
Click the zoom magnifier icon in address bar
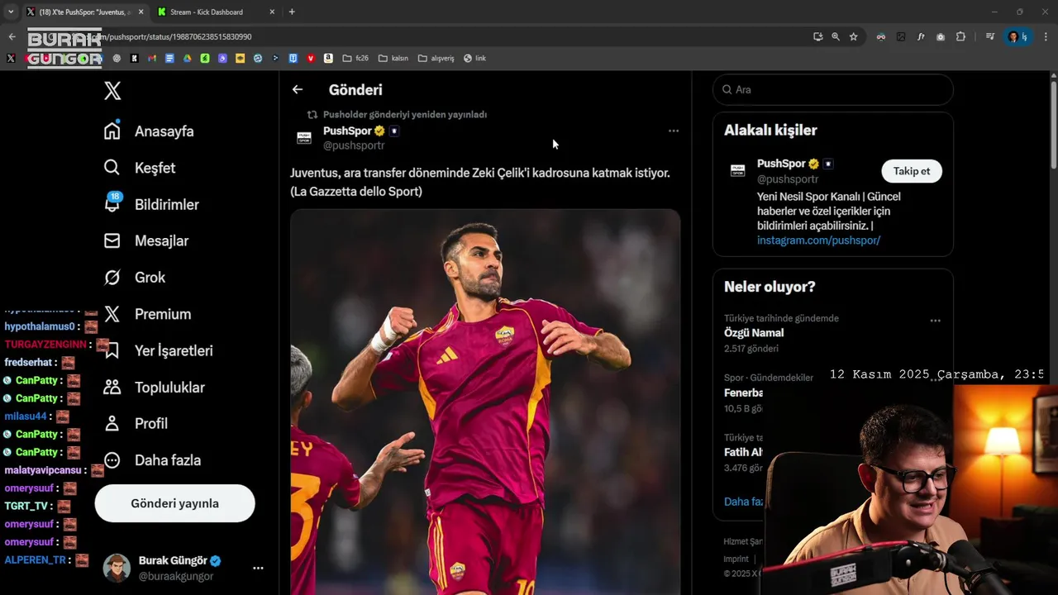(836, 36)
